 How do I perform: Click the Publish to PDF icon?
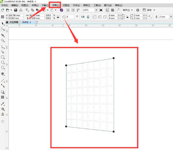pyautogui.click(x=78, y=10)
